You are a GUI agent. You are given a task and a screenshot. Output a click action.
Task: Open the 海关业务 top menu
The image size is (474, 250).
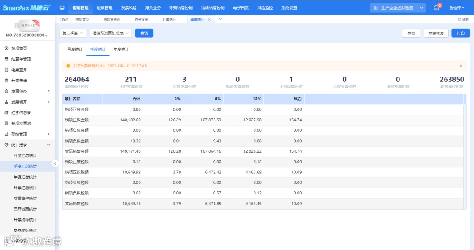[153, 8]
